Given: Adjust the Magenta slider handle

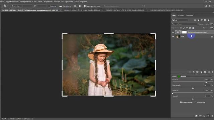Looking at the screenshot, I should coord(193,88).
